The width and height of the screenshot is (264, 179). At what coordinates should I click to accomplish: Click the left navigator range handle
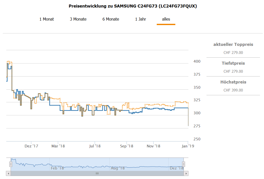click(11, 164)
